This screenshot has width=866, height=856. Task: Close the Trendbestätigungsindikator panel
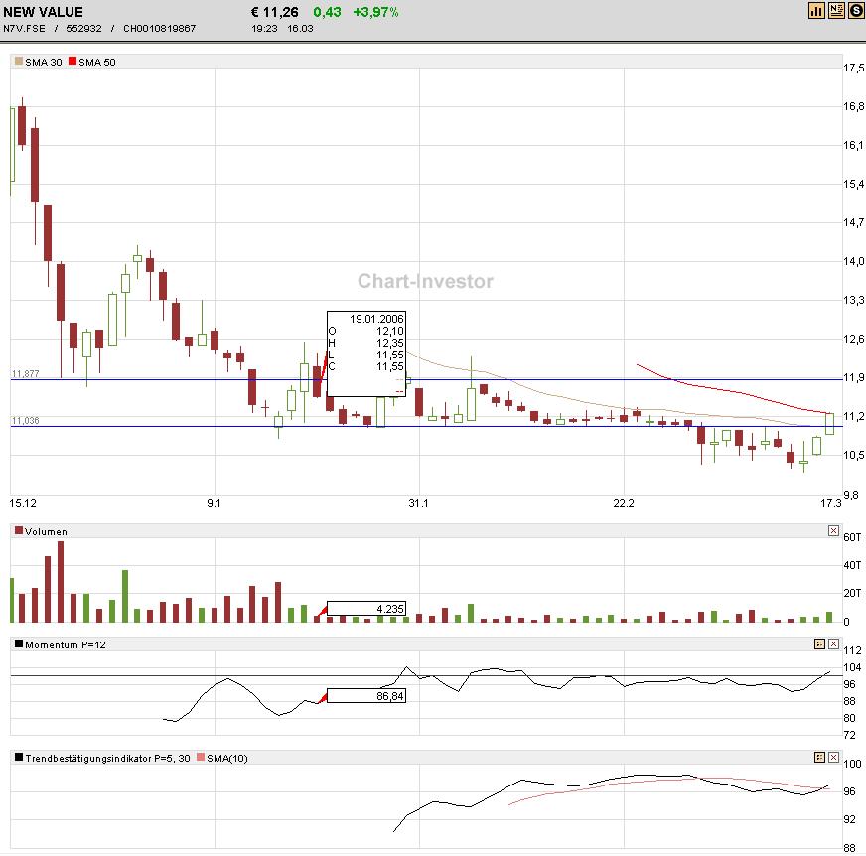pos(833,758)
